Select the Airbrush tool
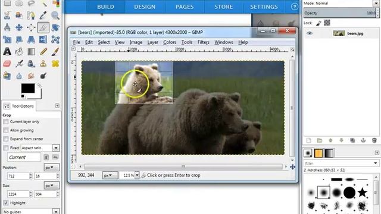This screenshot has height=214, width=381. [19, 64]
